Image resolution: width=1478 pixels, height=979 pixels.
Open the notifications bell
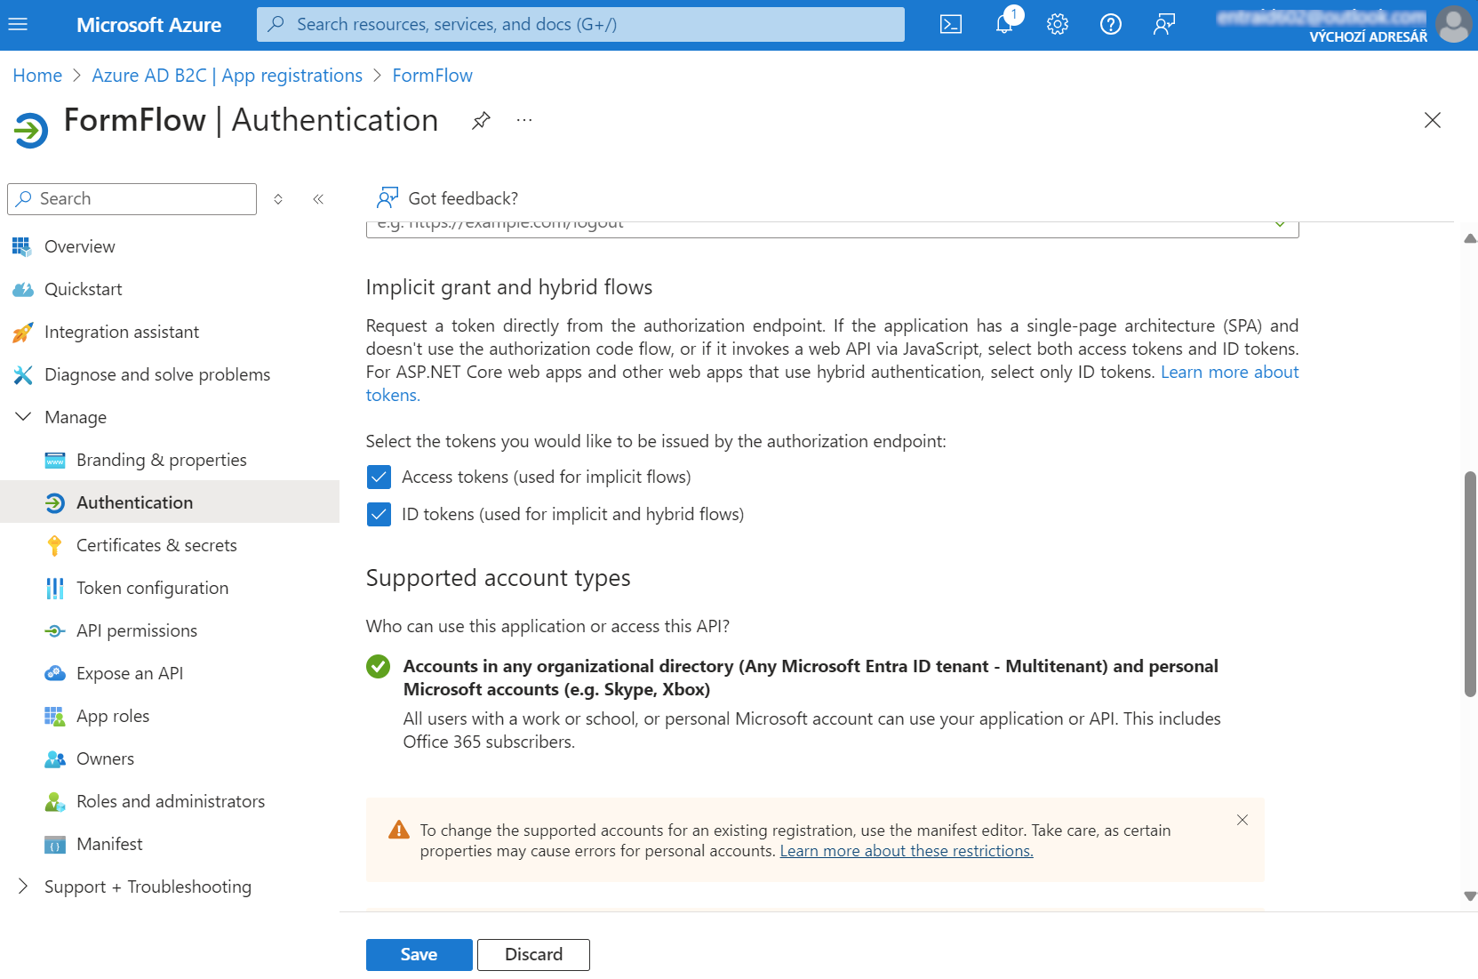(x=1004, y=24)
